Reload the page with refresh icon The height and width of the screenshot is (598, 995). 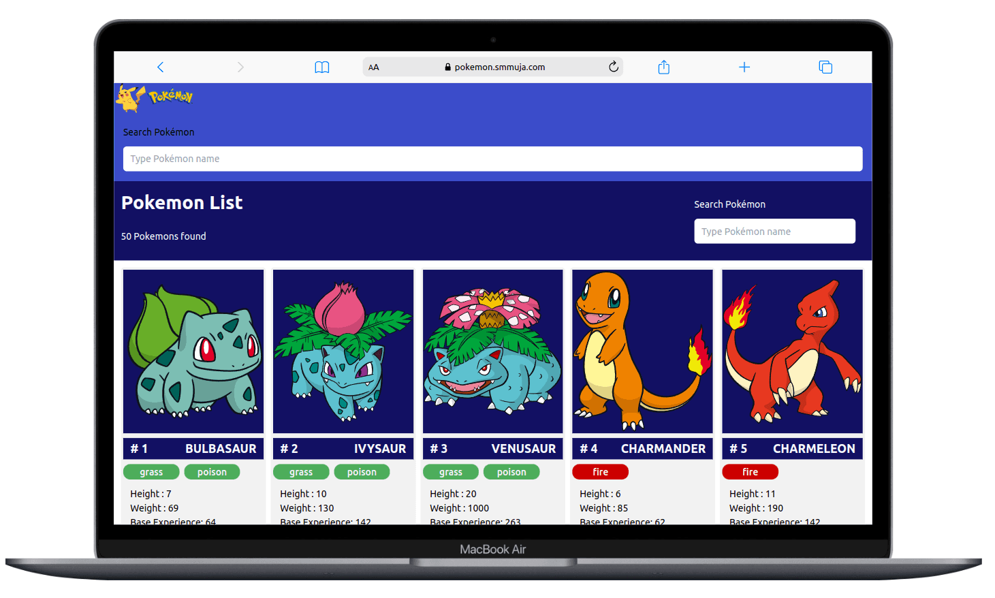click(x=613, y=67)
